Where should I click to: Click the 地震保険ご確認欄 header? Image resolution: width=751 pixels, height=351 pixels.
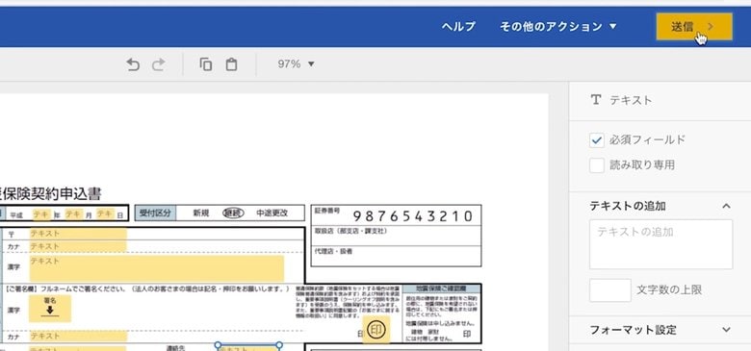pyautogui.click(x=441, y=288)
